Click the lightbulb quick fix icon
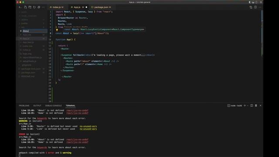279x157 pixels. [x=57, y=30]
